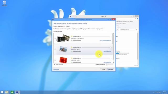Expand all groups with Alles uitvouwen
This screenshot has height=94, width=168.
point(59,64)
